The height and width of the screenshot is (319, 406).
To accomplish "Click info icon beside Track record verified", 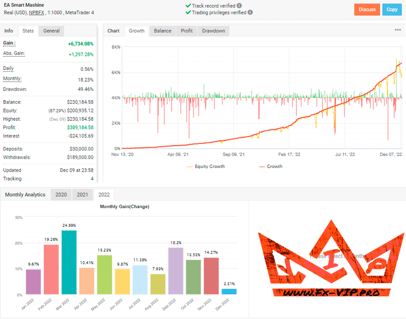I will [x=240, y=6].
